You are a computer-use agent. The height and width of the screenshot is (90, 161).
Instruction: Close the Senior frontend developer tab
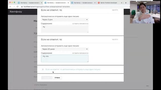[x=122, y=3]
